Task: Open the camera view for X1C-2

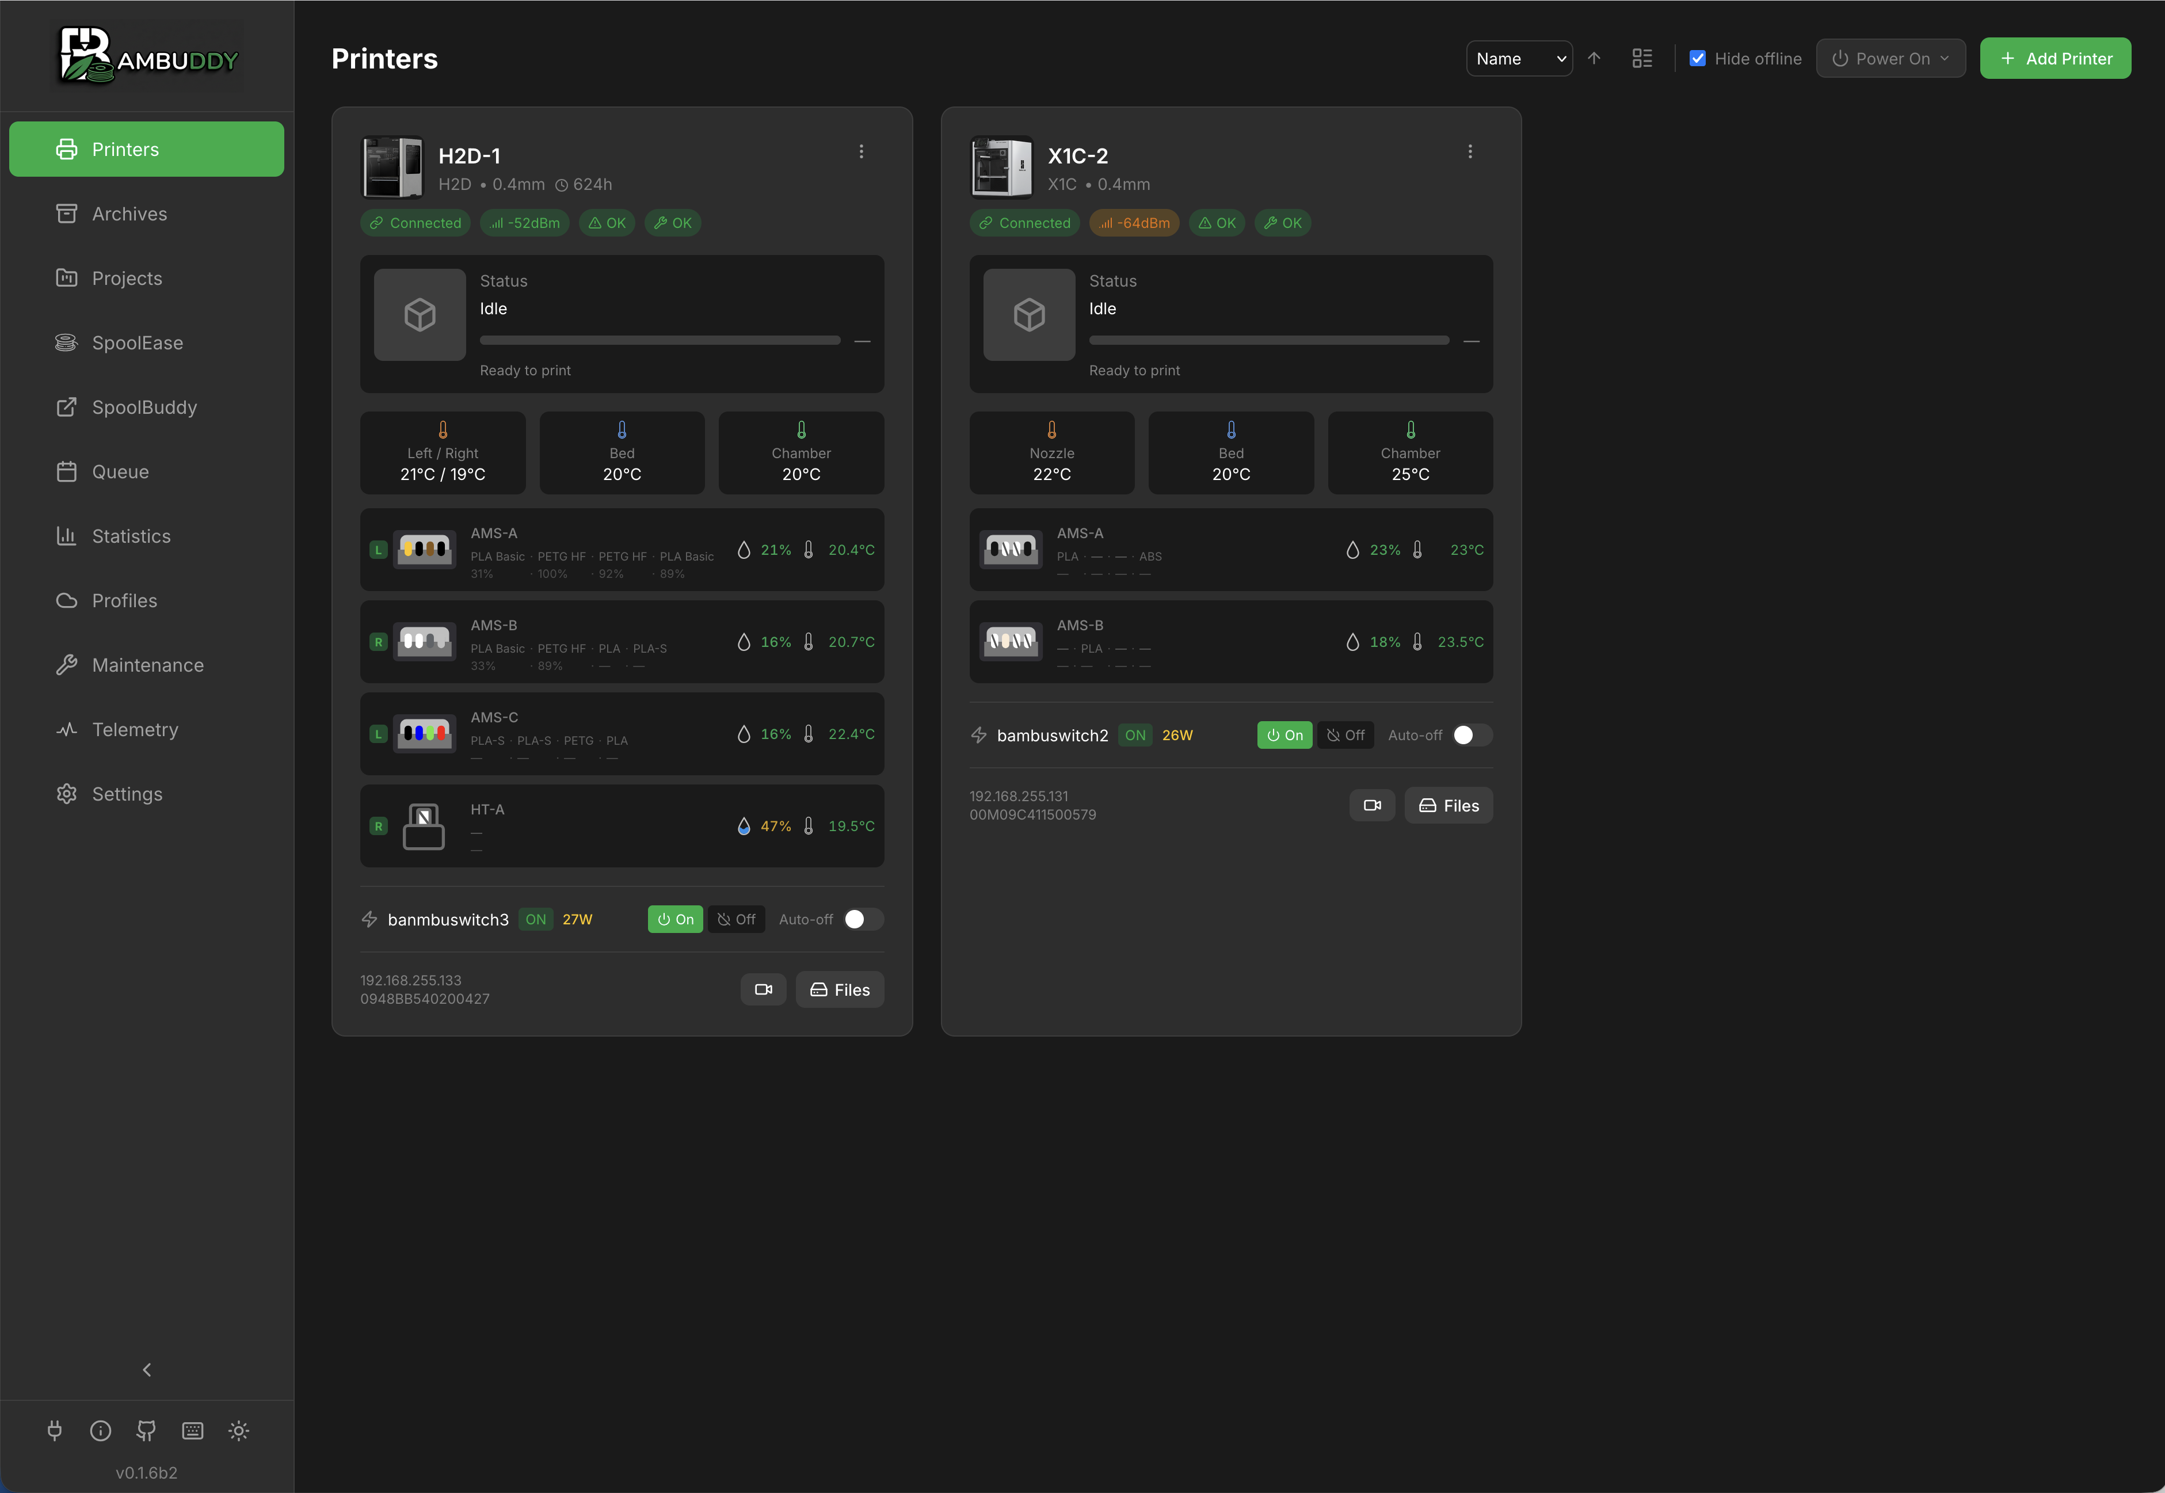Action: coord(1372,805)
